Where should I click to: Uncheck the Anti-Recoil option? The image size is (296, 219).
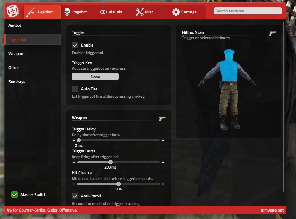coord(75,196)
